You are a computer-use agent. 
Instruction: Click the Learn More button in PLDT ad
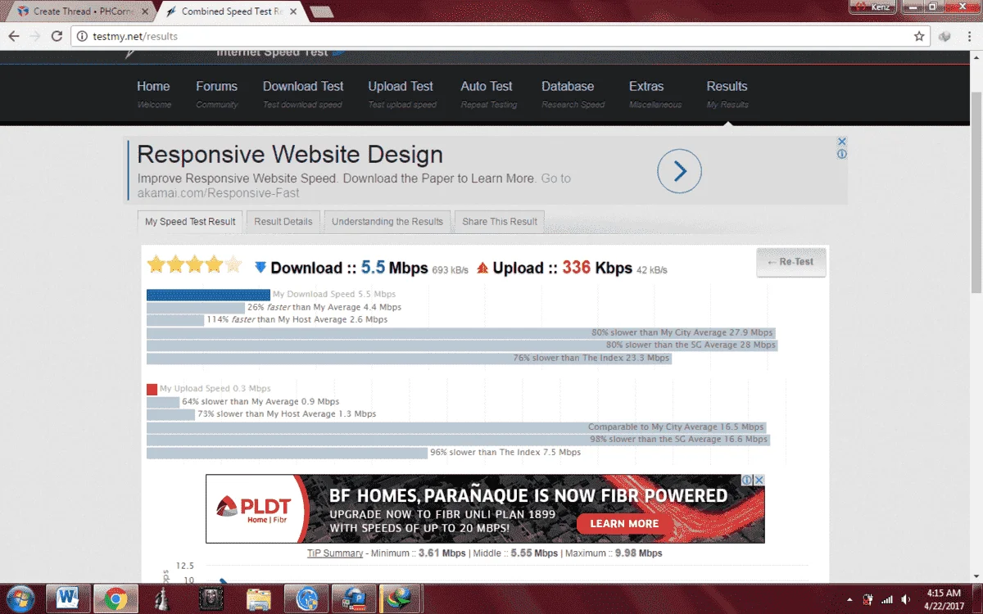tap(624, 524)
